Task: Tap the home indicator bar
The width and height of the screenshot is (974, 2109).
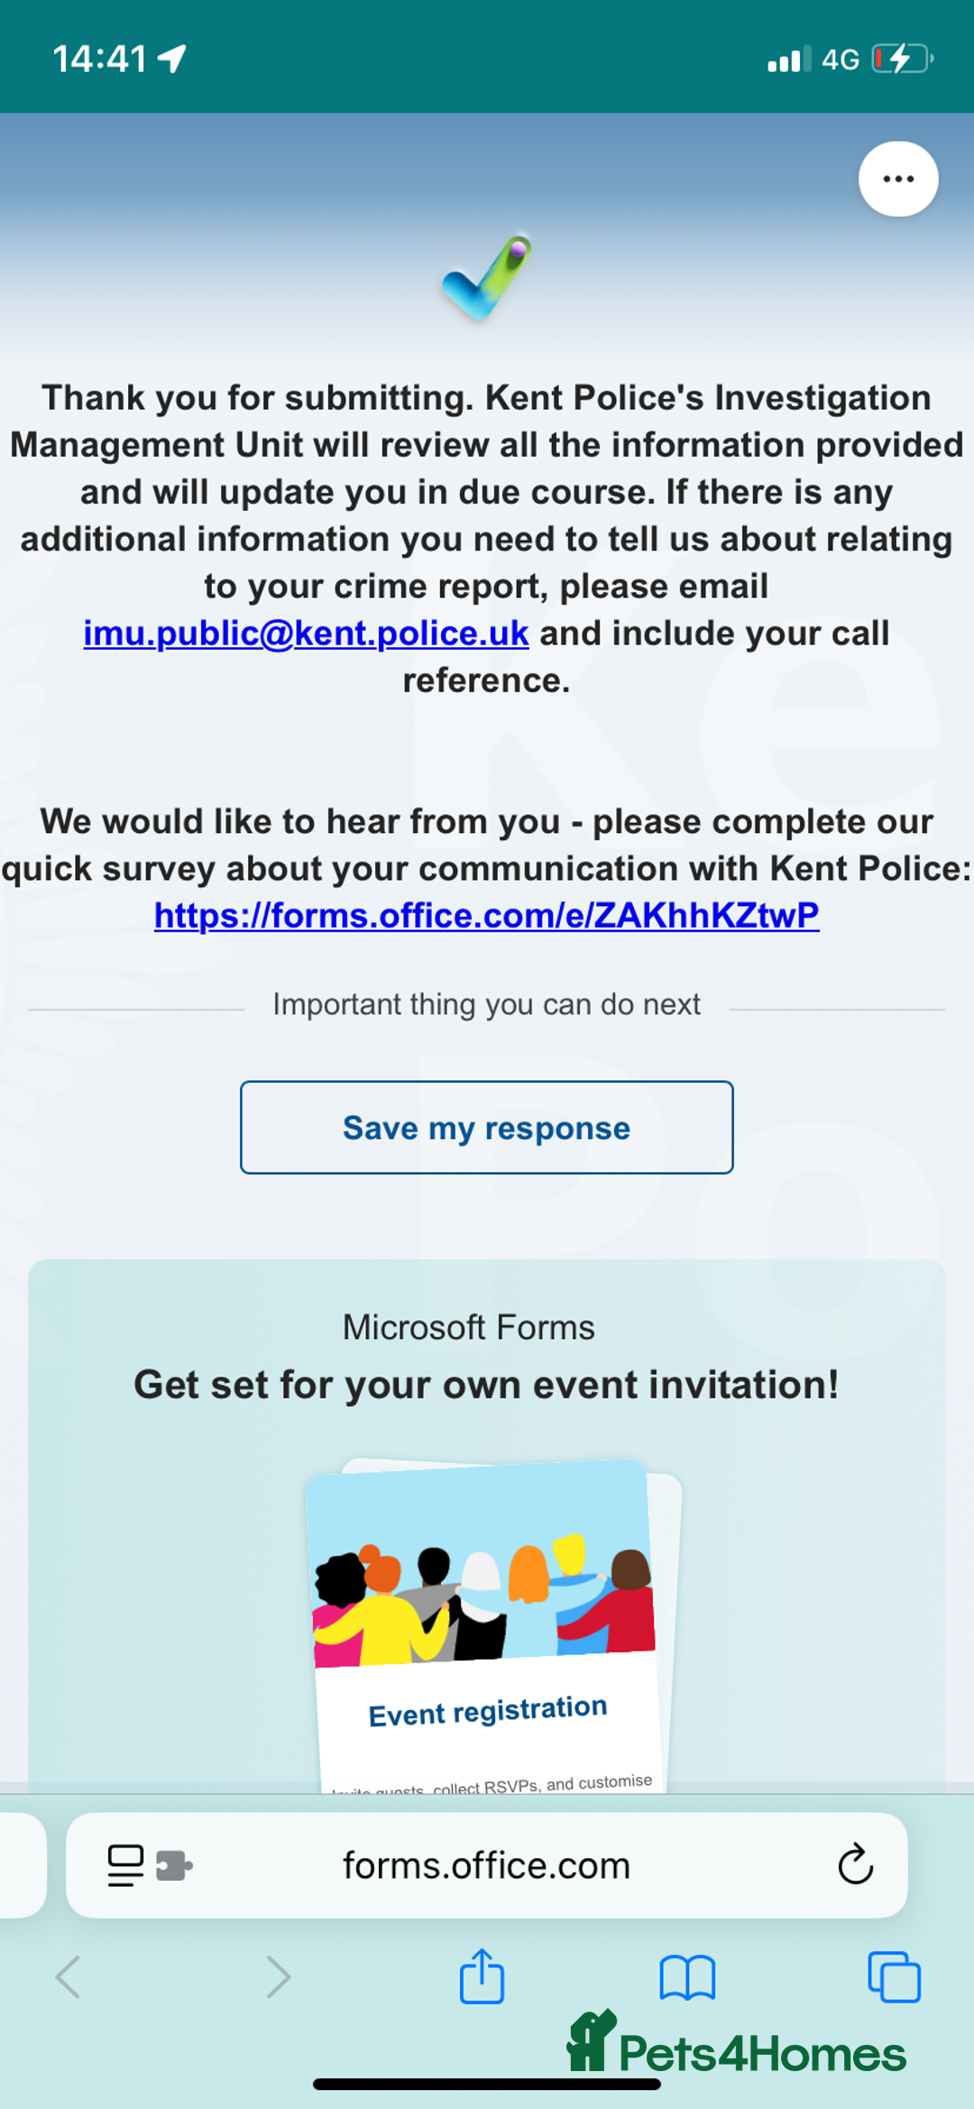Action: click(x=486, y=2085)
